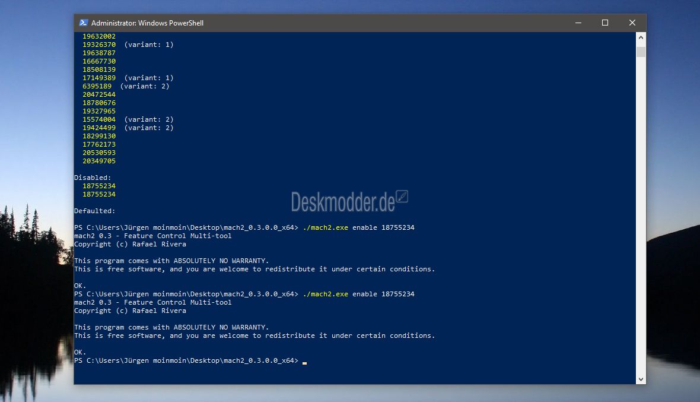
Task: Click the empty final prompt line with the cursor
Action: click(190, 360)
